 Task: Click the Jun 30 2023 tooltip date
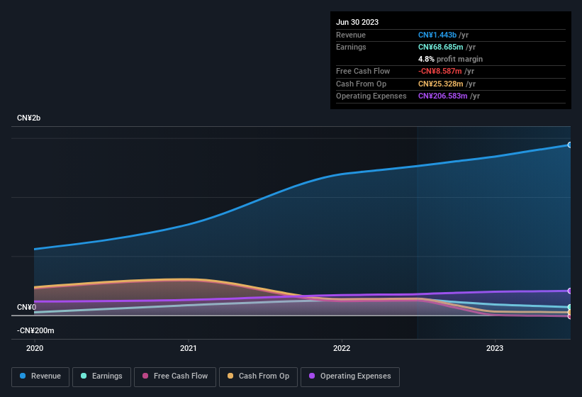click(357, 22)
